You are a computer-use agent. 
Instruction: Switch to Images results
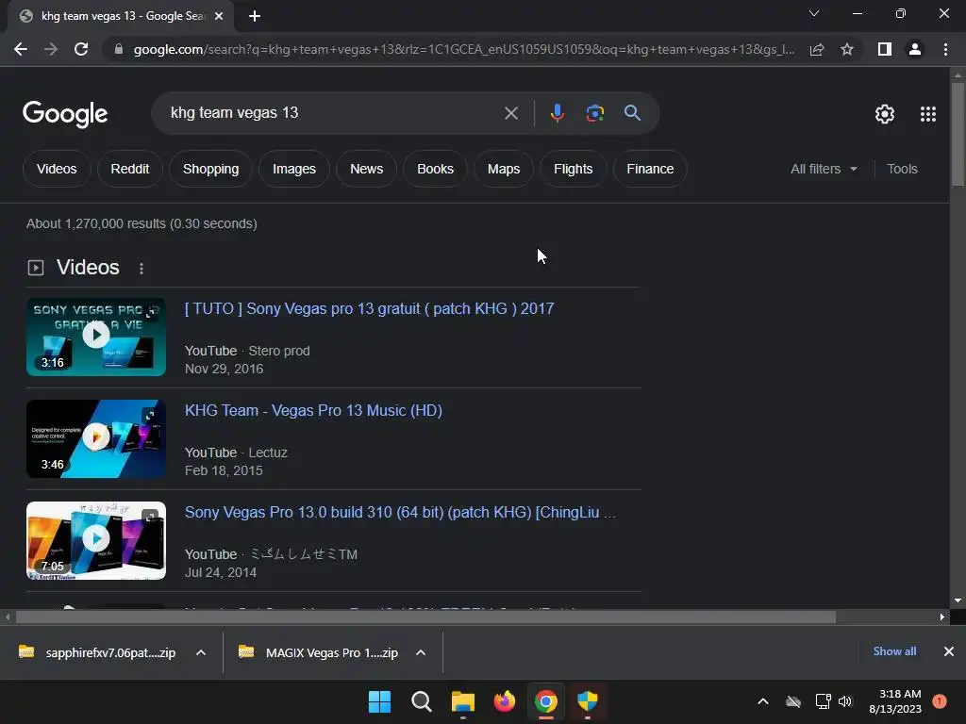[294, 169]
